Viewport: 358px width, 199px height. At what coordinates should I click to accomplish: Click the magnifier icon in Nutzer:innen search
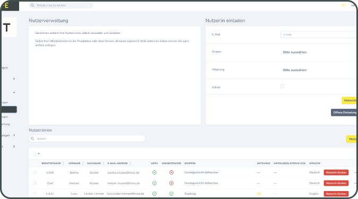pos(32,139)
